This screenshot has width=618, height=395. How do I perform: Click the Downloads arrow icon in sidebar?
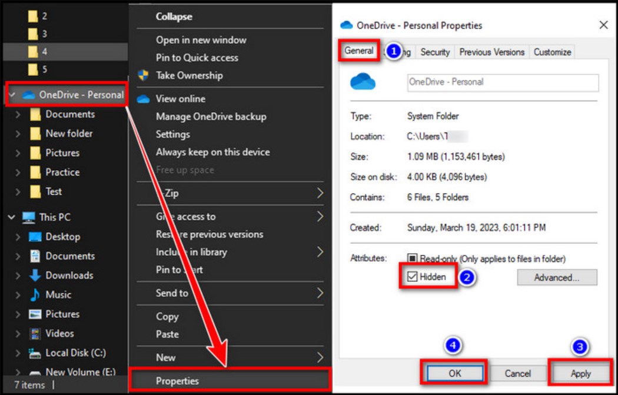tap(35, 275)
